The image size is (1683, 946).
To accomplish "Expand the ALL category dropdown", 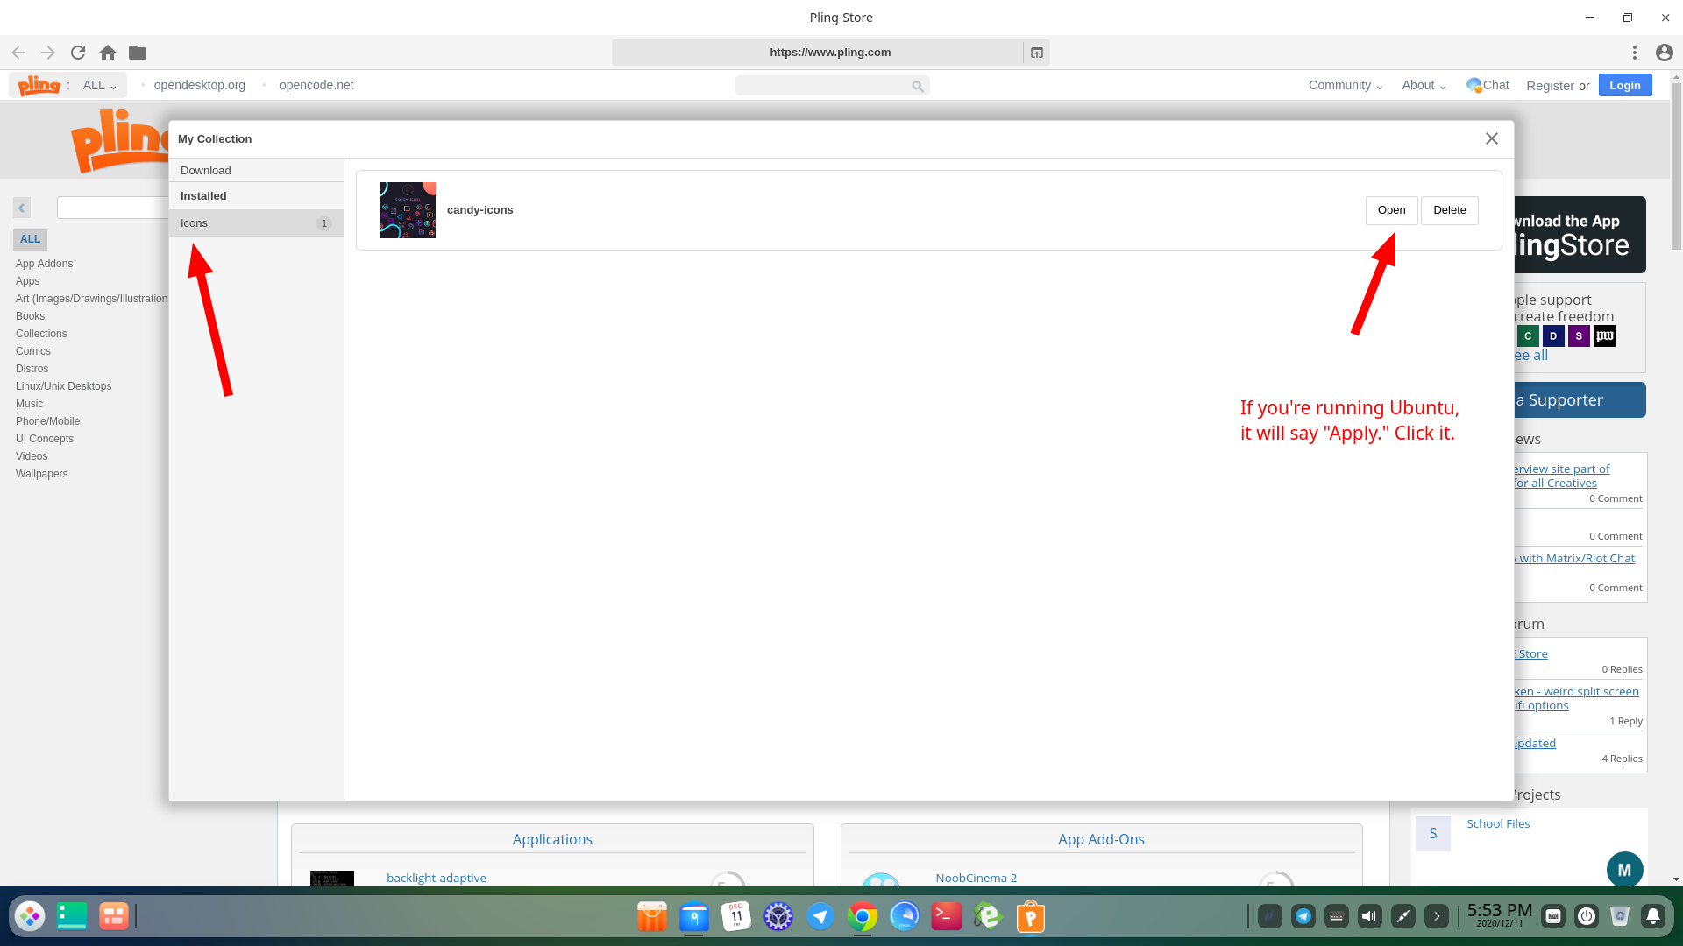I will click(x=100, y=85).
